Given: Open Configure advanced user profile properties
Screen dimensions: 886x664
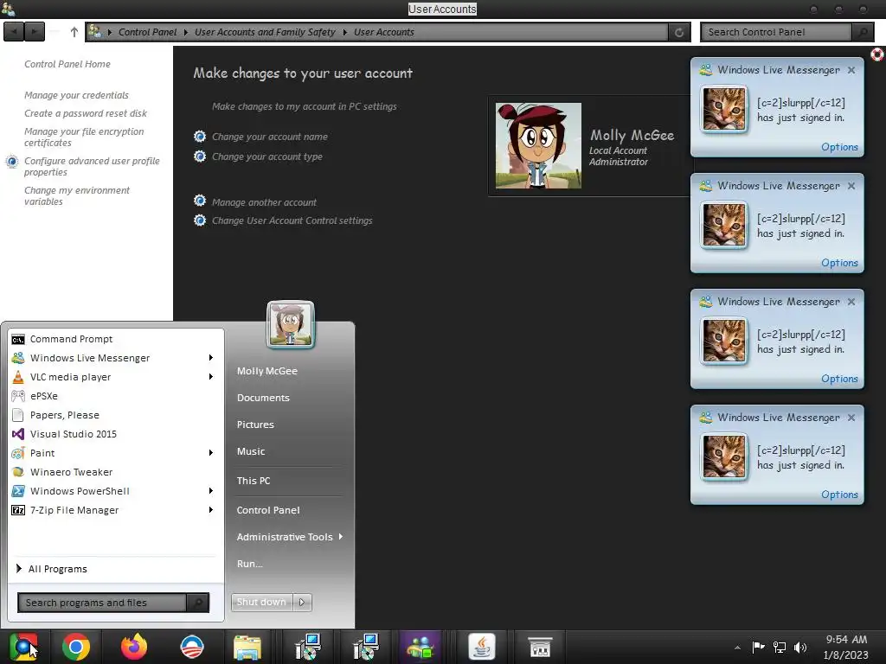Looking at the screenshot, I should click(92, 167).
